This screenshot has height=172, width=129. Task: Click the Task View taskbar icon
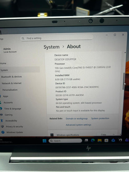pyautogui.click(x=86, y=140)
